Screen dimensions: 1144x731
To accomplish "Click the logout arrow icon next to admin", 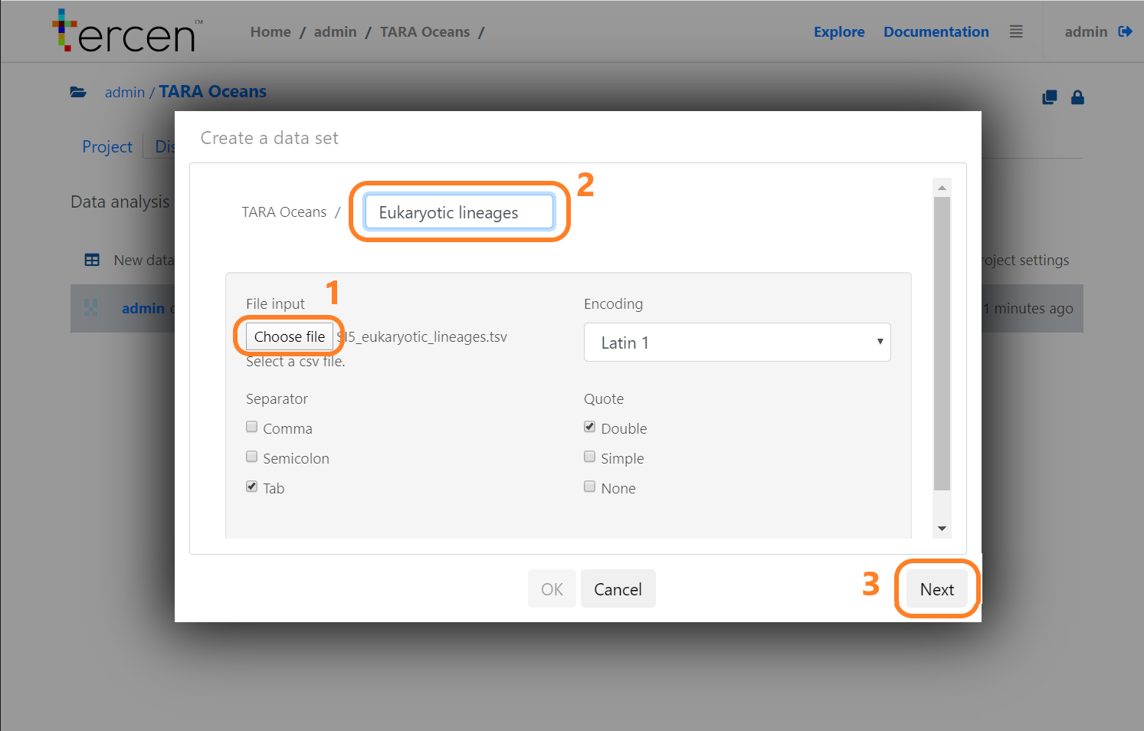I will (1125, 31).
